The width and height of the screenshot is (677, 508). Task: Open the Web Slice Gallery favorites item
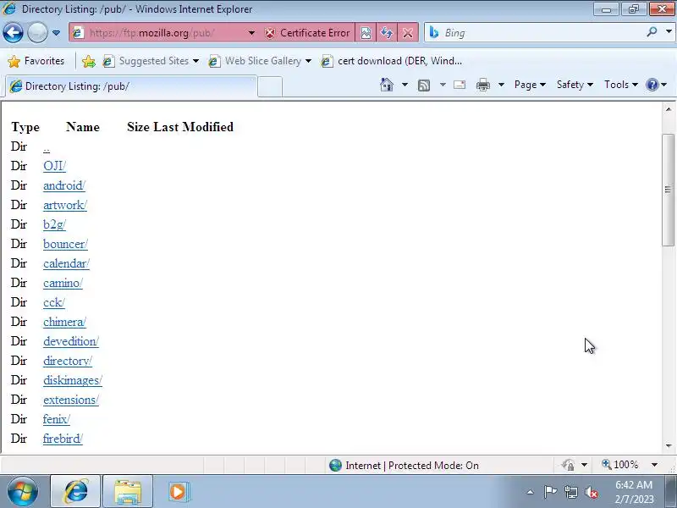[260, 61]
